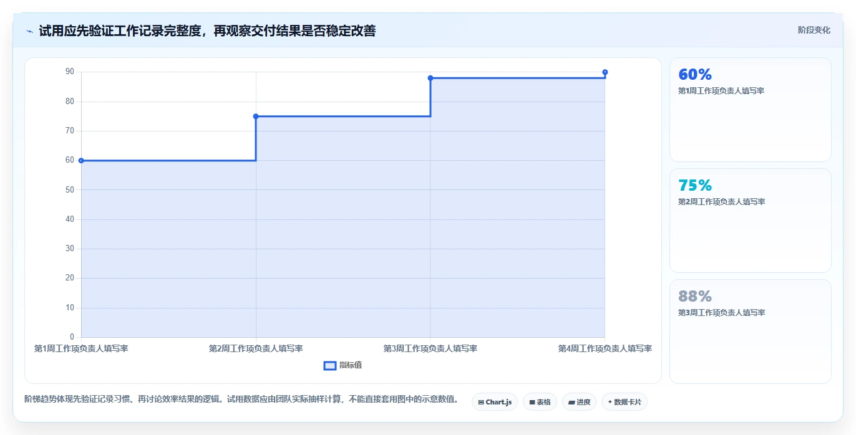Click the y-axis value 90

(69, 72)
